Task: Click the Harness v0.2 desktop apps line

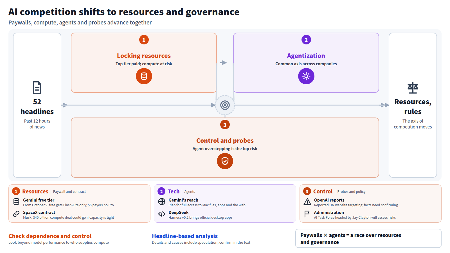Action: click(x=201, y=218)
